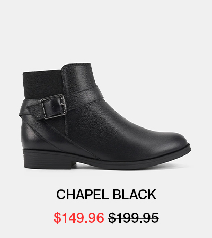Click the heel counter at back of boot

[31, 134]
